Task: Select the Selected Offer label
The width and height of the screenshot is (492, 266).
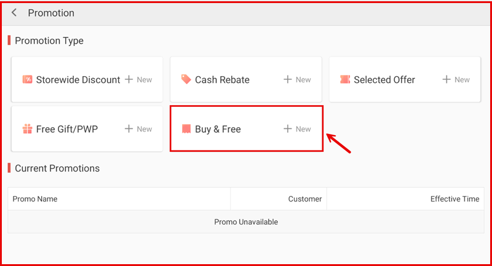Action: [x=384, y=80]
